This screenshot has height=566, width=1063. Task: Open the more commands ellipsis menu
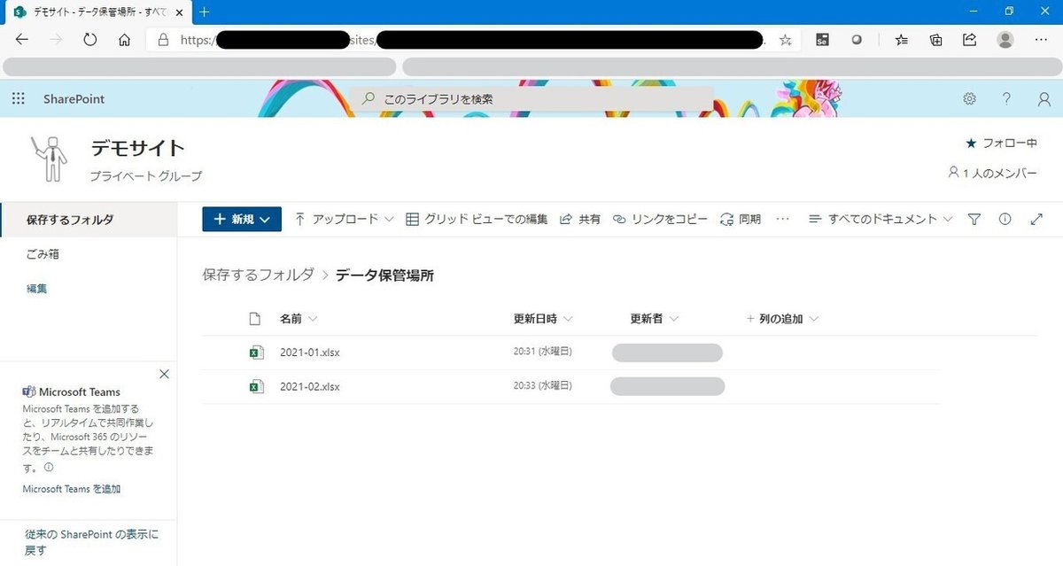pyautogui.click(x=781, y=219)
